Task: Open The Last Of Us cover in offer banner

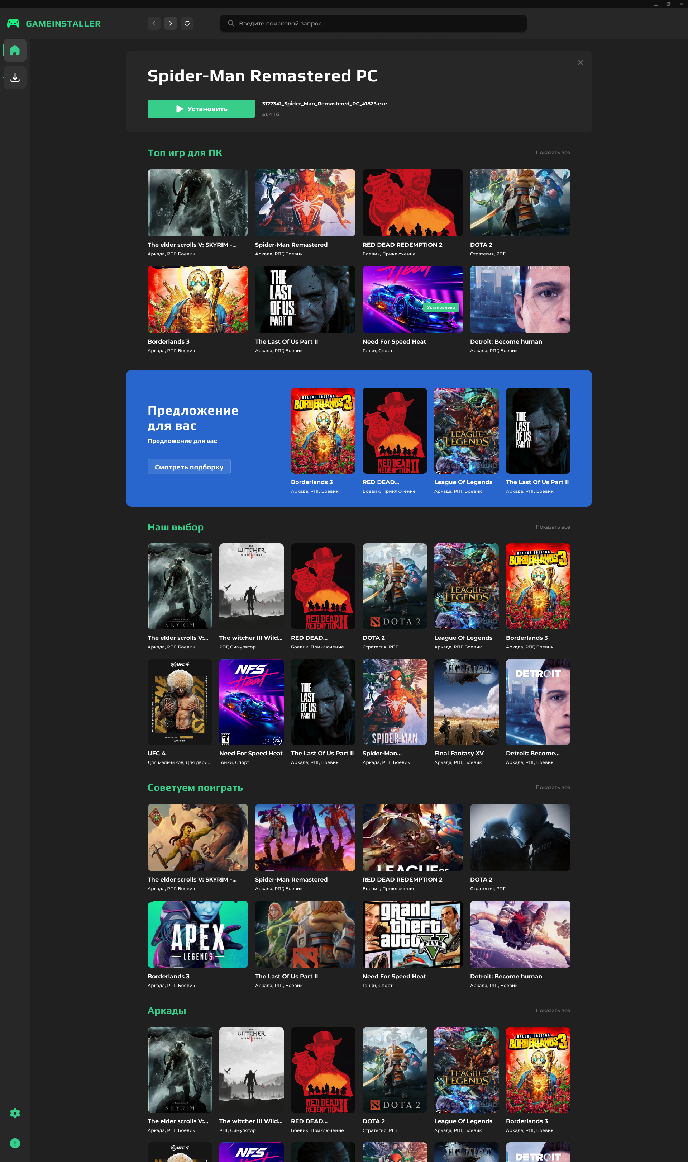Action: coord(538,430)
